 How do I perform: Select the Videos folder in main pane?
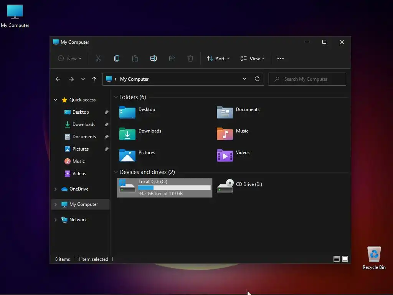pyautogui.click(x=233, y=155)
